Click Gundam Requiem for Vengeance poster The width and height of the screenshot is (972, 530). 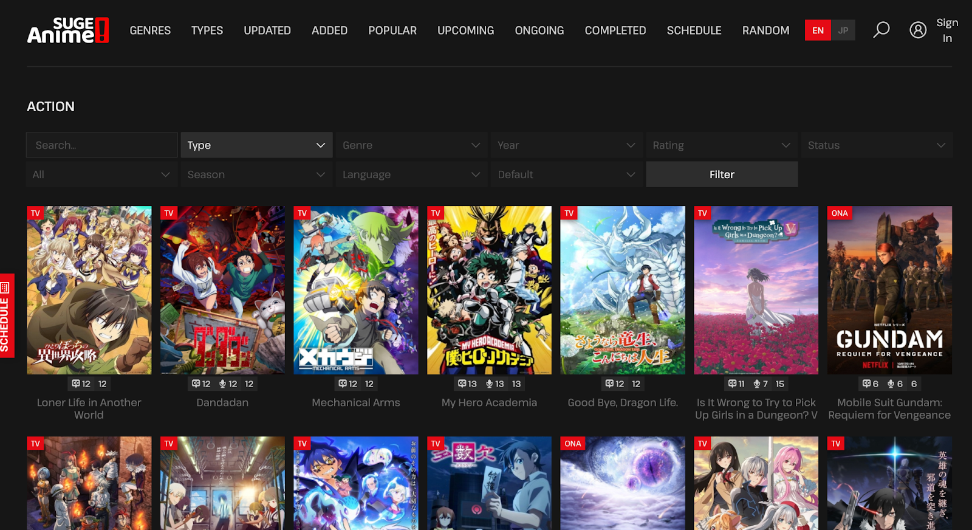point(889,290)
